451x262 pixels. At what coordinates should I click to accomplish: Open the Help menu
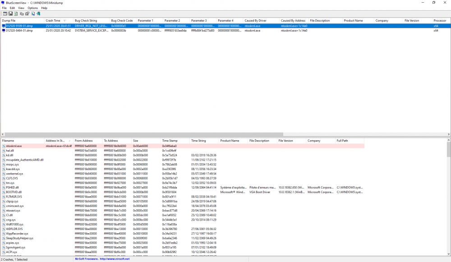pos(44,8)
